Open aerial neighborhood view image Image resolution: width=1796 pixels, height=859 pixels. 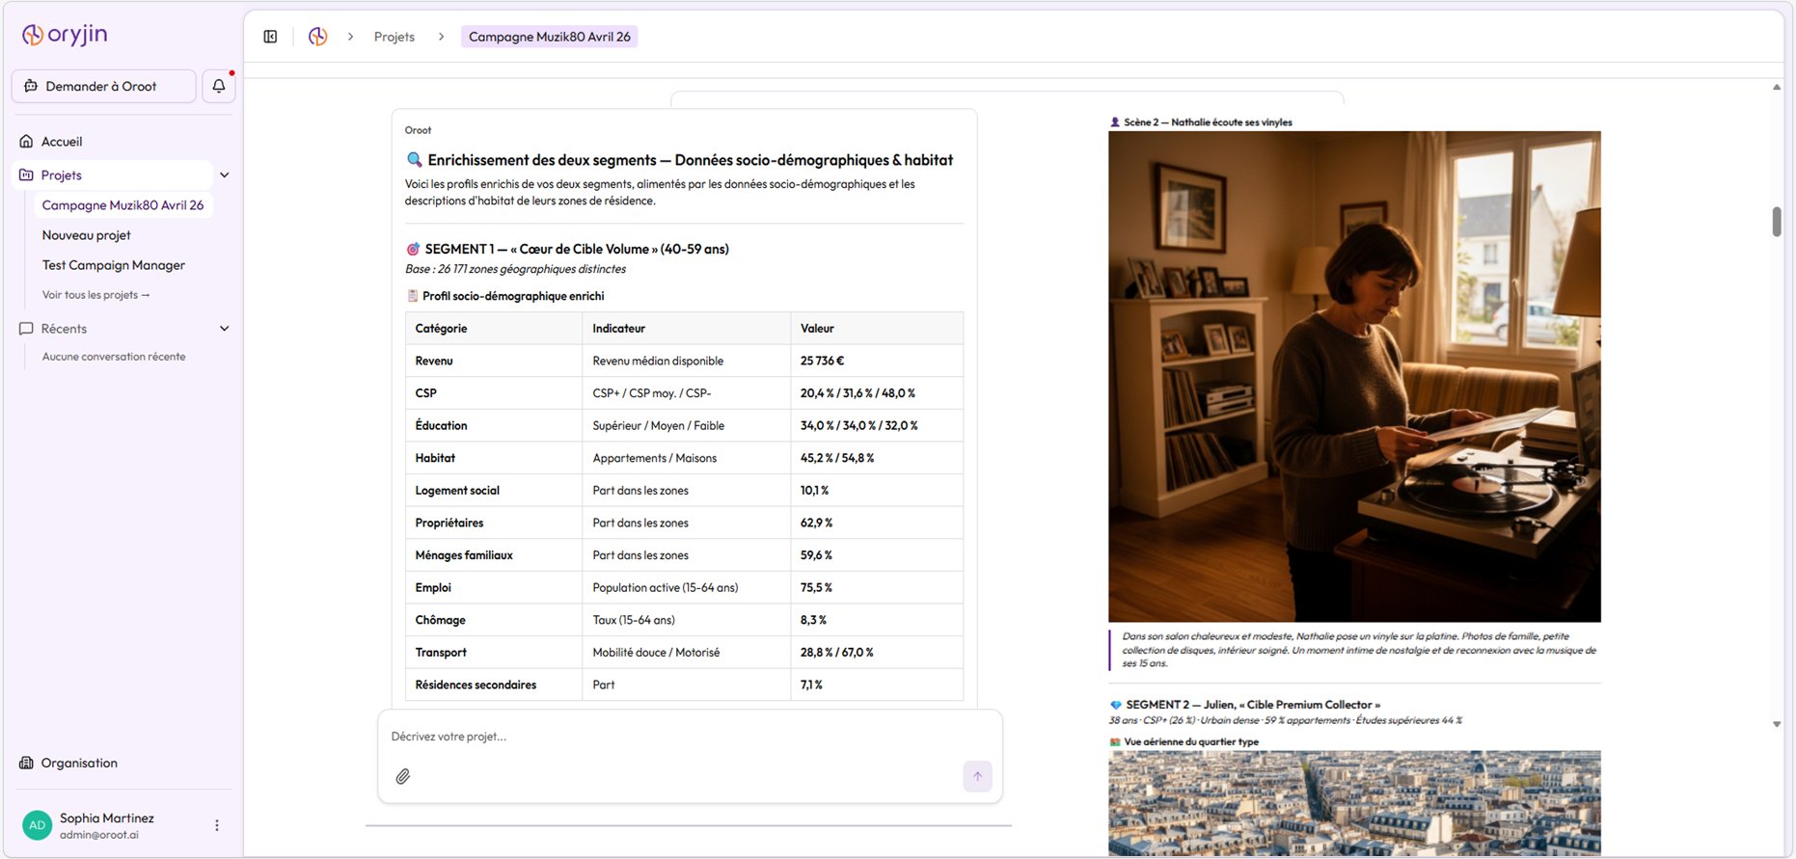1354,803
